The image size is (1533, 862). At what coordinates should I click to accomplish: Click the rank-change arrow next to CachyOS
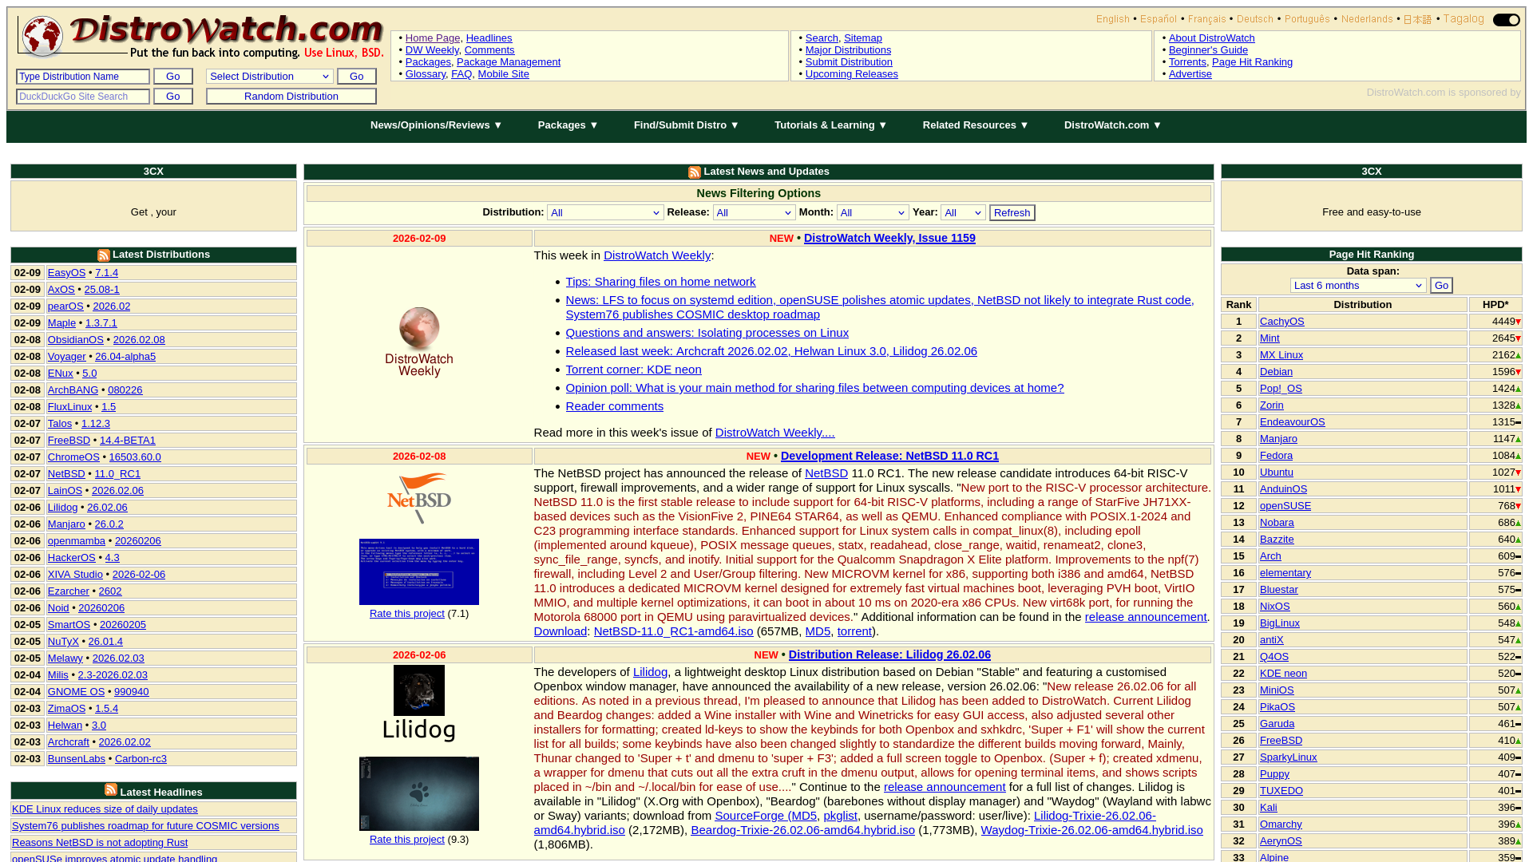coord(1517,321)
